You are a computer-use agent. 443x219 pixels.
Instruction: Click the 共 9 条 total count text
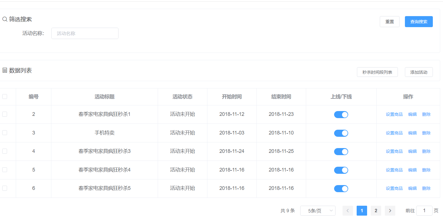click(288, 211)
